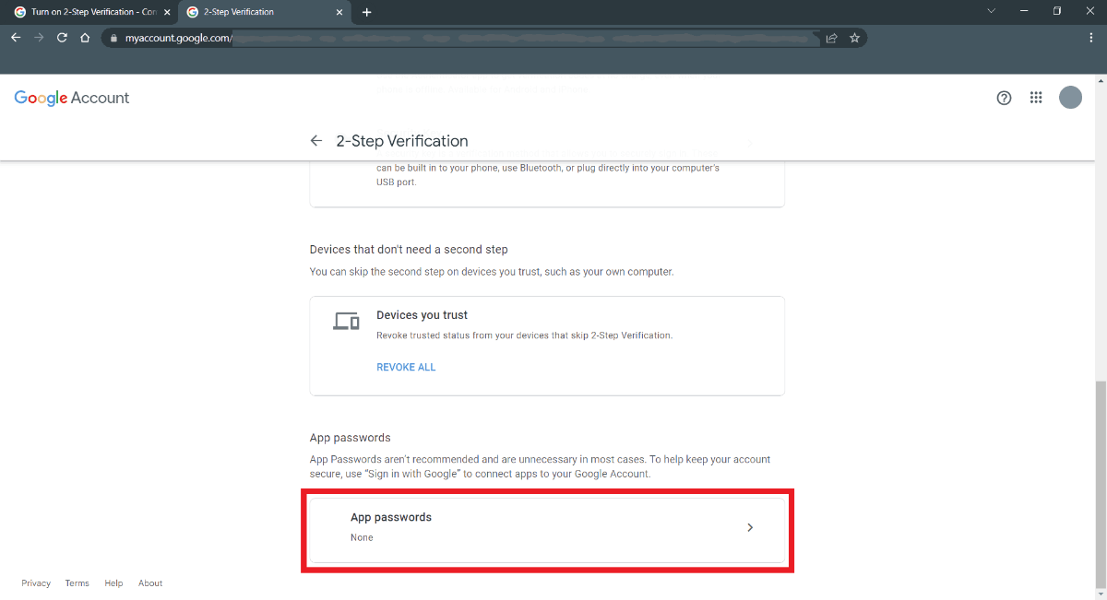Open the Help question mark icon

(1004, 98)
